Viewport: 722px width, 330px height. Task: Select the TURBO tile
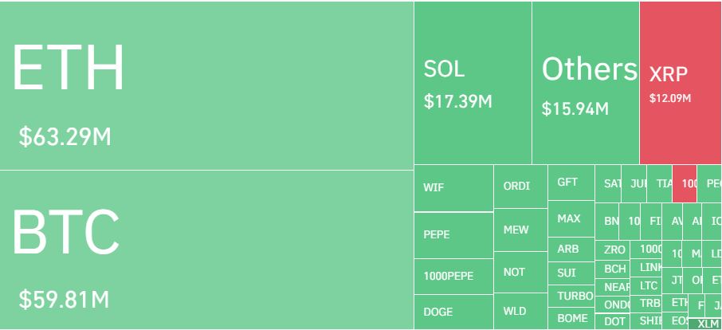coord(571,296)
